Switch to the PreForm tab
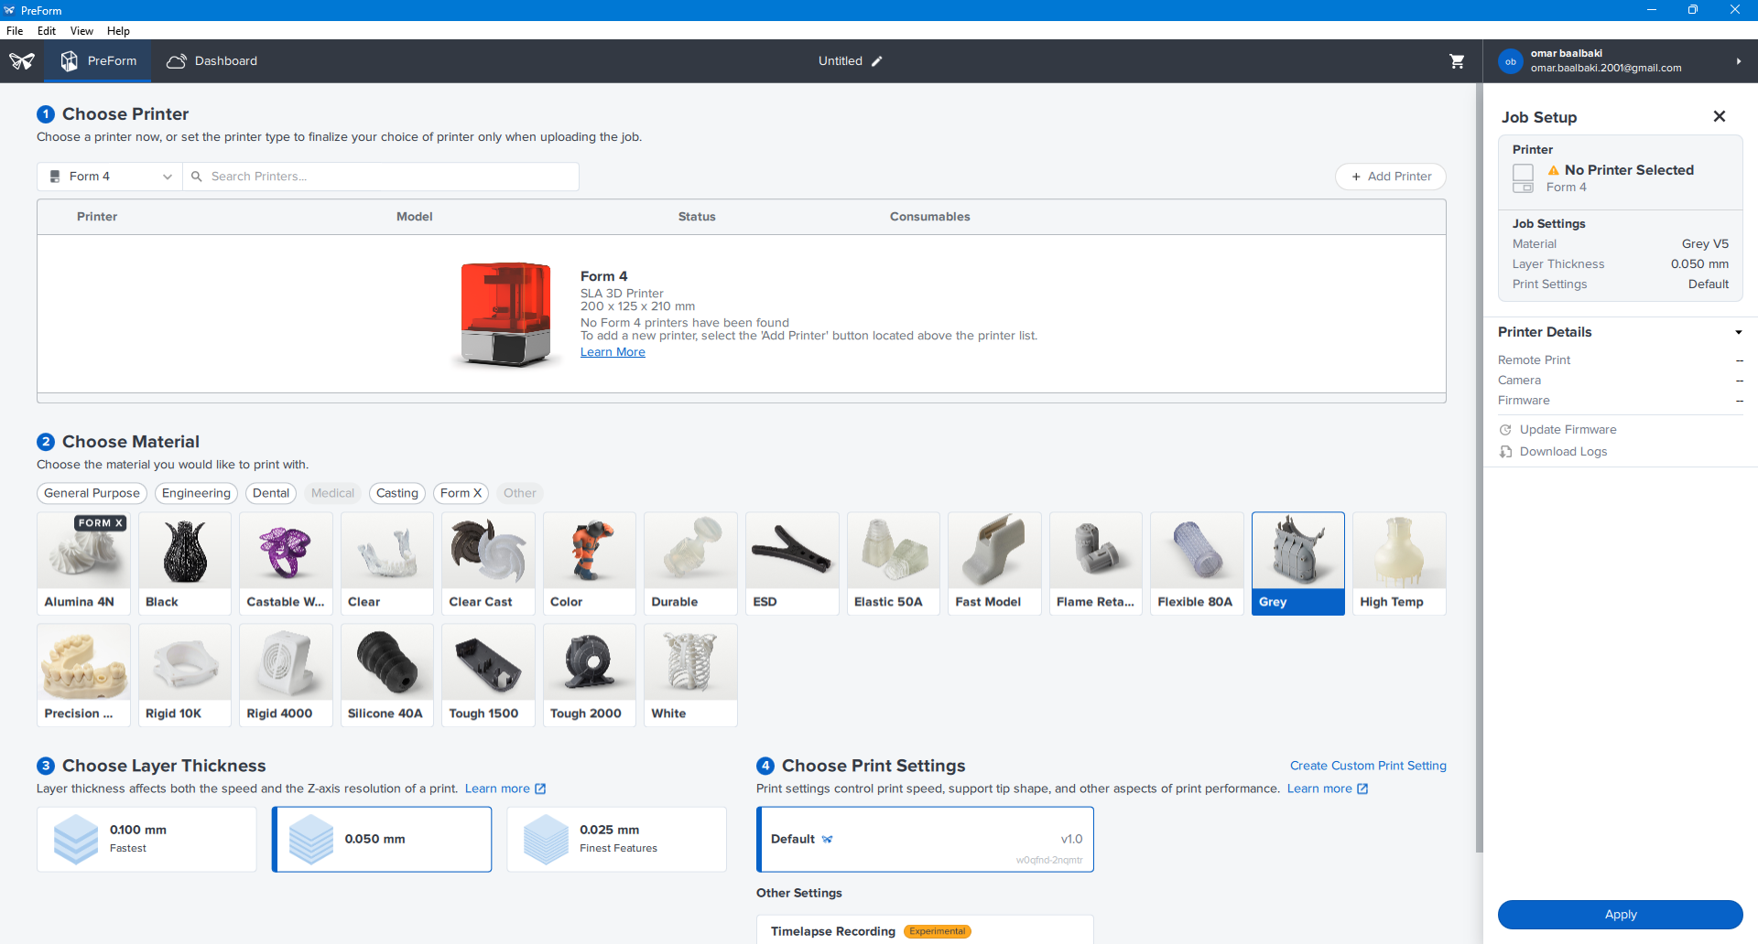The width and height of the screenshot is (1758, 944). coord(99,61)
